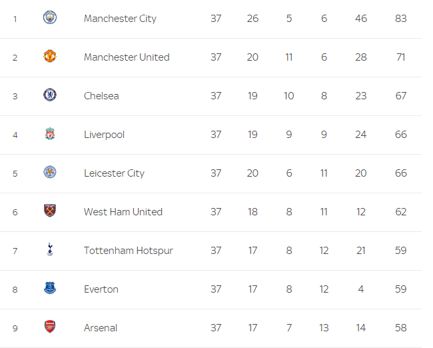This screenshot has width=433, height=348.
Task: Click the Manchester United club crest
Action: (50, 57)
